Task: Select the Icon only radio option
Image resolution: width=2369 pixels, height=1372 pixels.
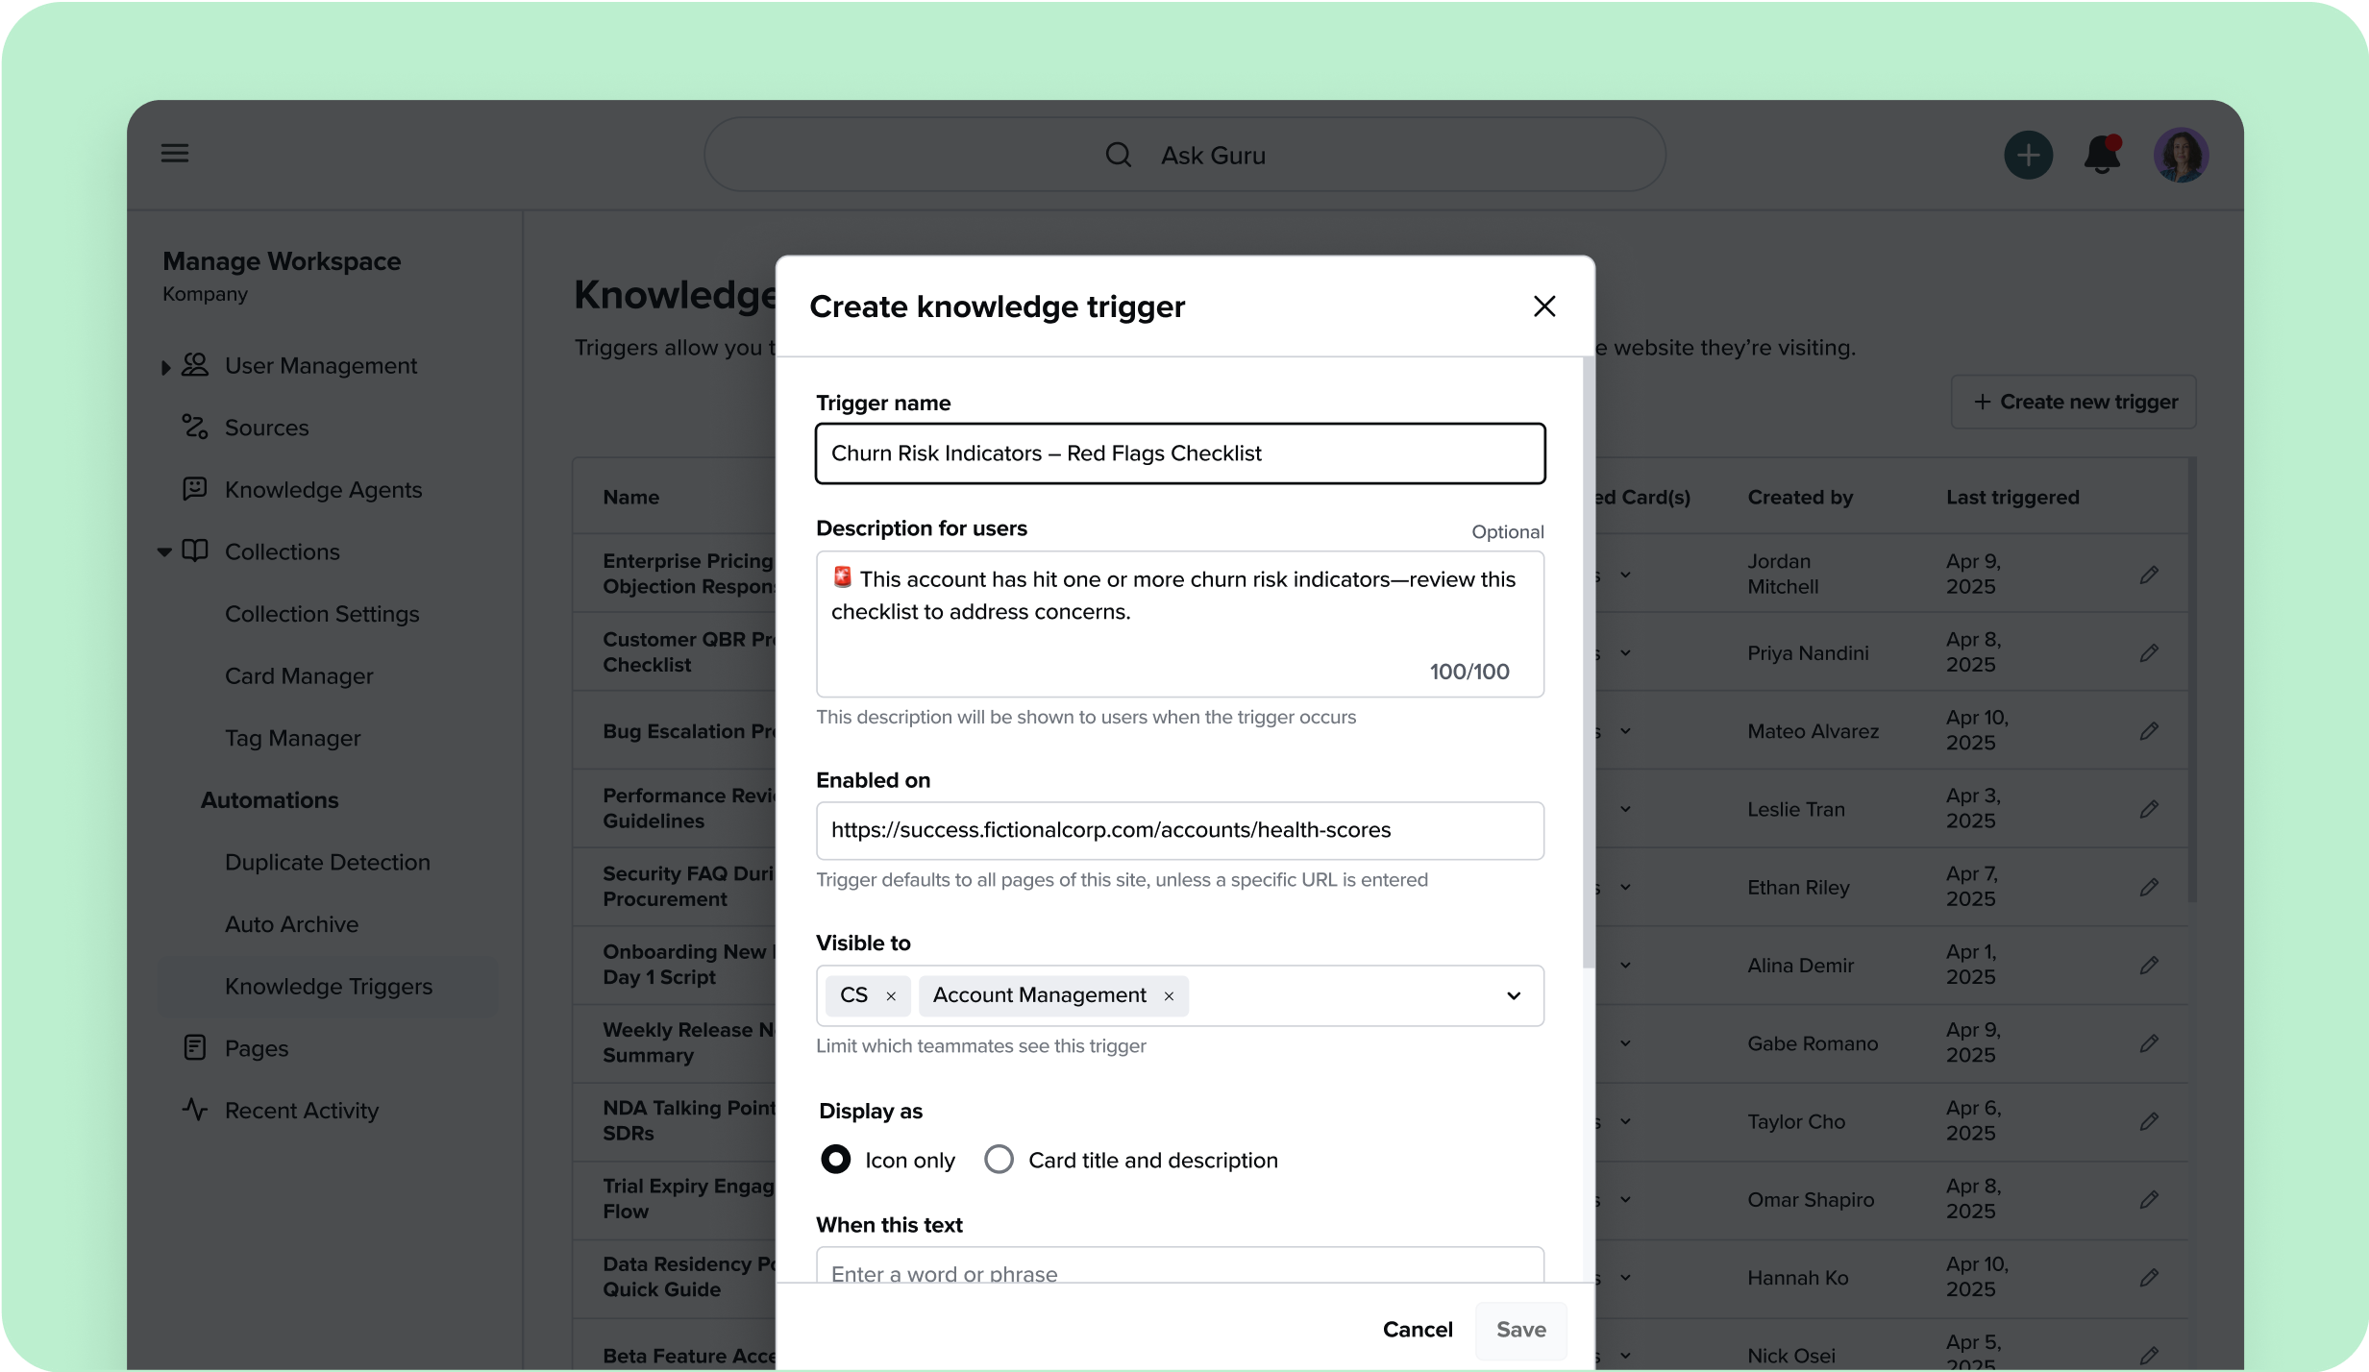Action: pos(835,1160)
